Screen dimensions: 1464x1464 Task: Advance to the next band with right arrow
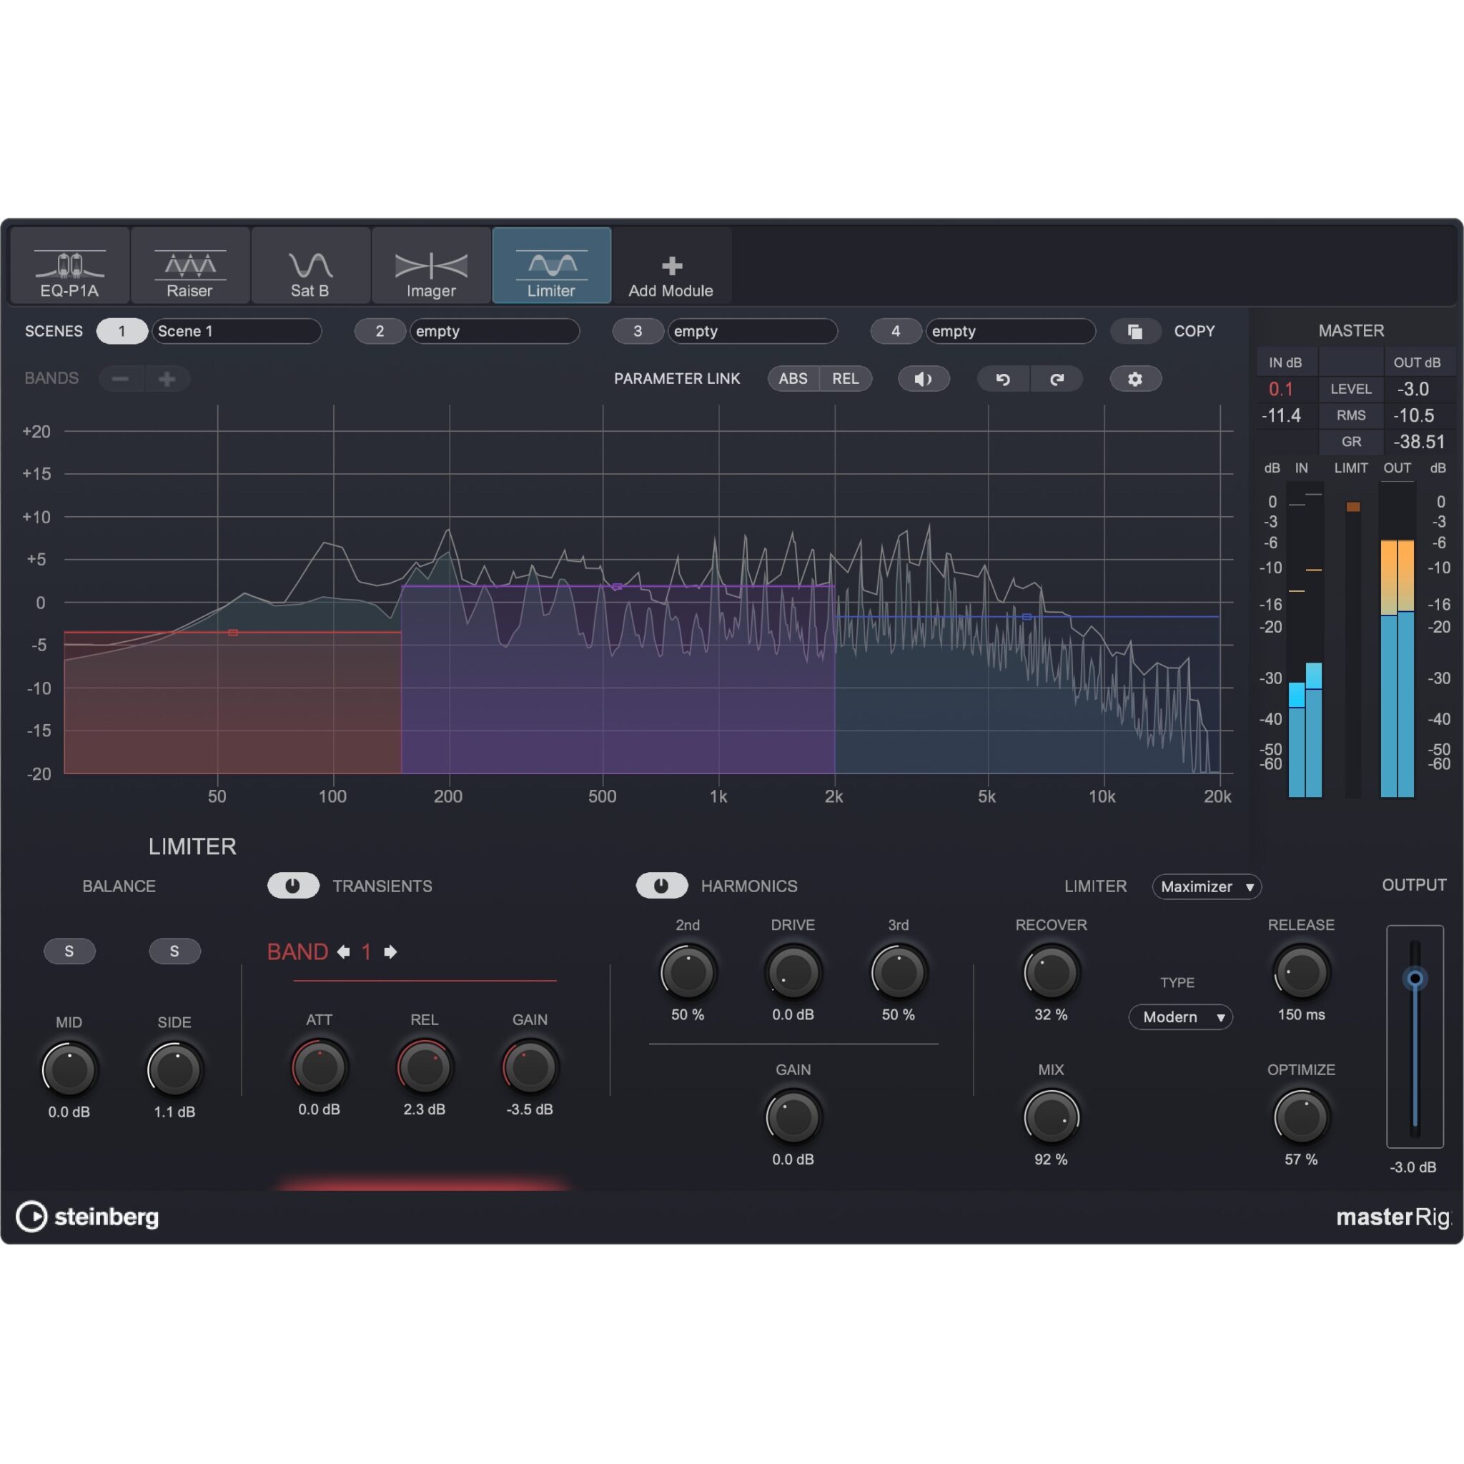[391, 951]
